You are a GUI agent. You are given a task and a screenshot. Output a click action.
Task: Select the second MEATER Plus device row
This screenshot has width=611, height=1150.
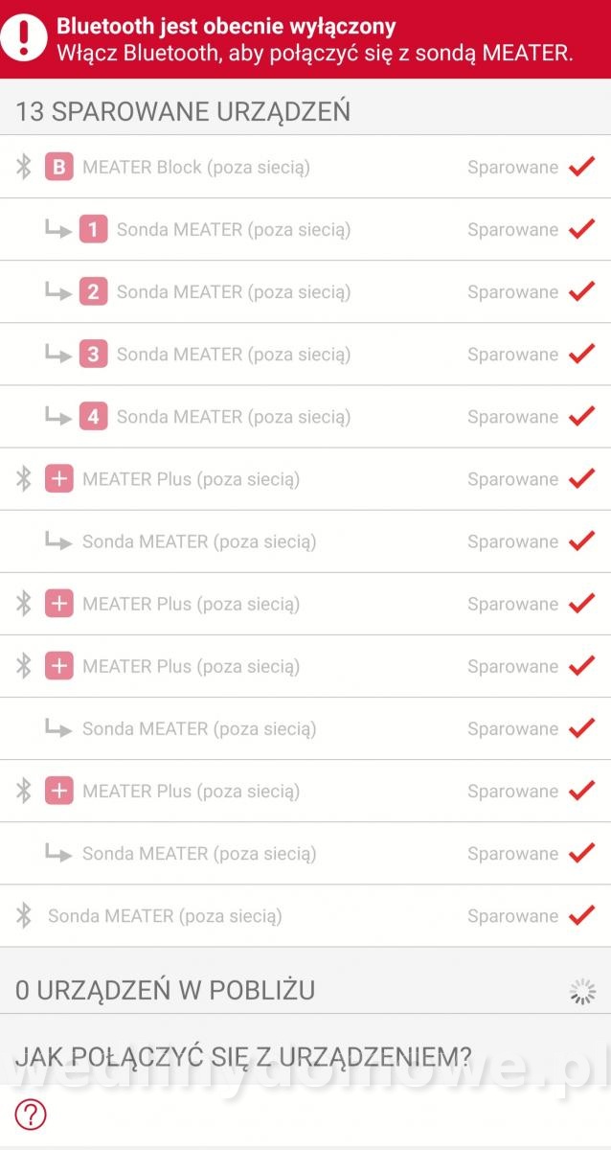(305, 604)
